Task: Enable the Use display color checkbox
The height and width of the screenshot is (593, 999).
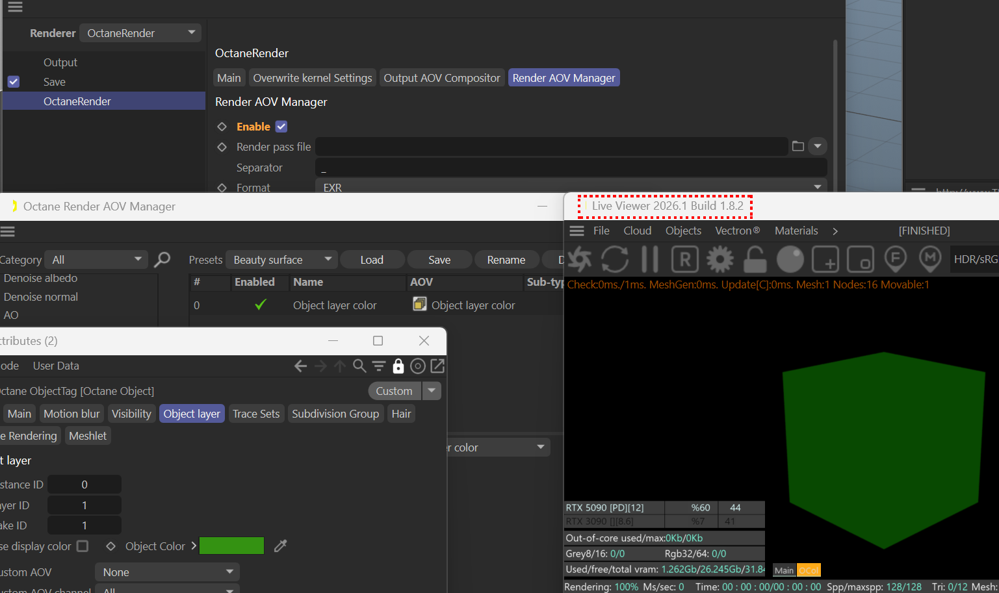Action: (83, 546)
